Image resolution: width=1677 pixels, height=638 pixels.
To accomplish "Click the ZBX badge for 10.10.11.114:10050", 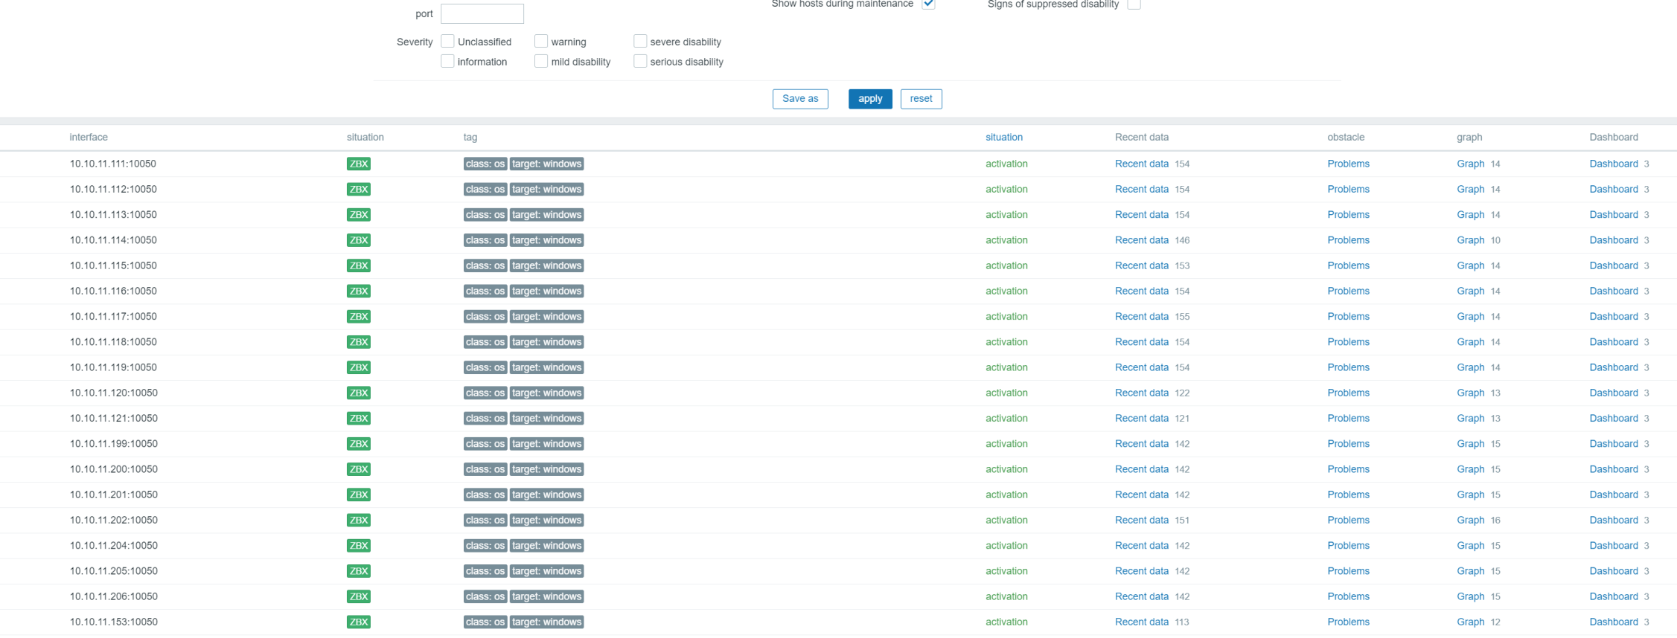I will (x=358, y=240).
